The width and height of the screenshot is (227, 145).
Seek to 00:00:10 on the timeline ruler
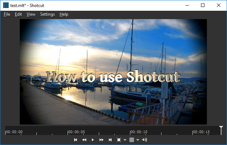point(130,132)
